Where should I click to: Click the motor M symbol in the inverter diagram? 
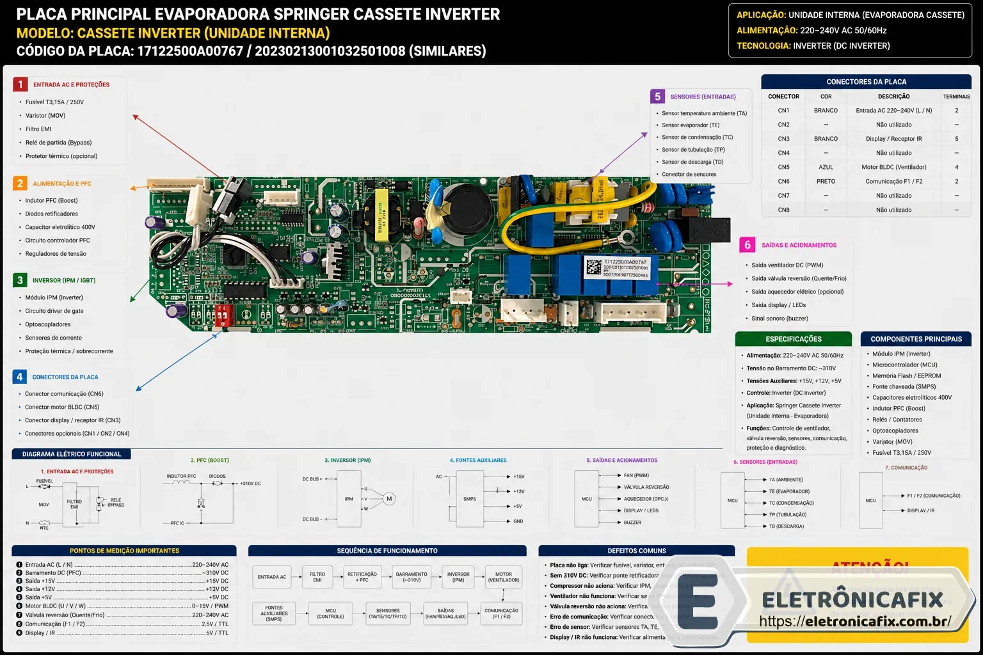pyautogui.click(x=388, y=498)
